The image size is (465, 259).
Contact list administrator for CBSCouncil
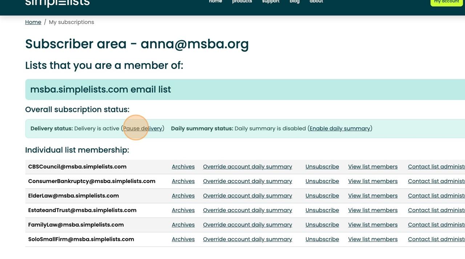[436, 167]
